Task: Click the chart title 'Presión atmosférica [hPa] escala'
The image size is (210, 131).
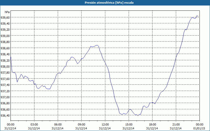Action: click(x=109, y=3)
